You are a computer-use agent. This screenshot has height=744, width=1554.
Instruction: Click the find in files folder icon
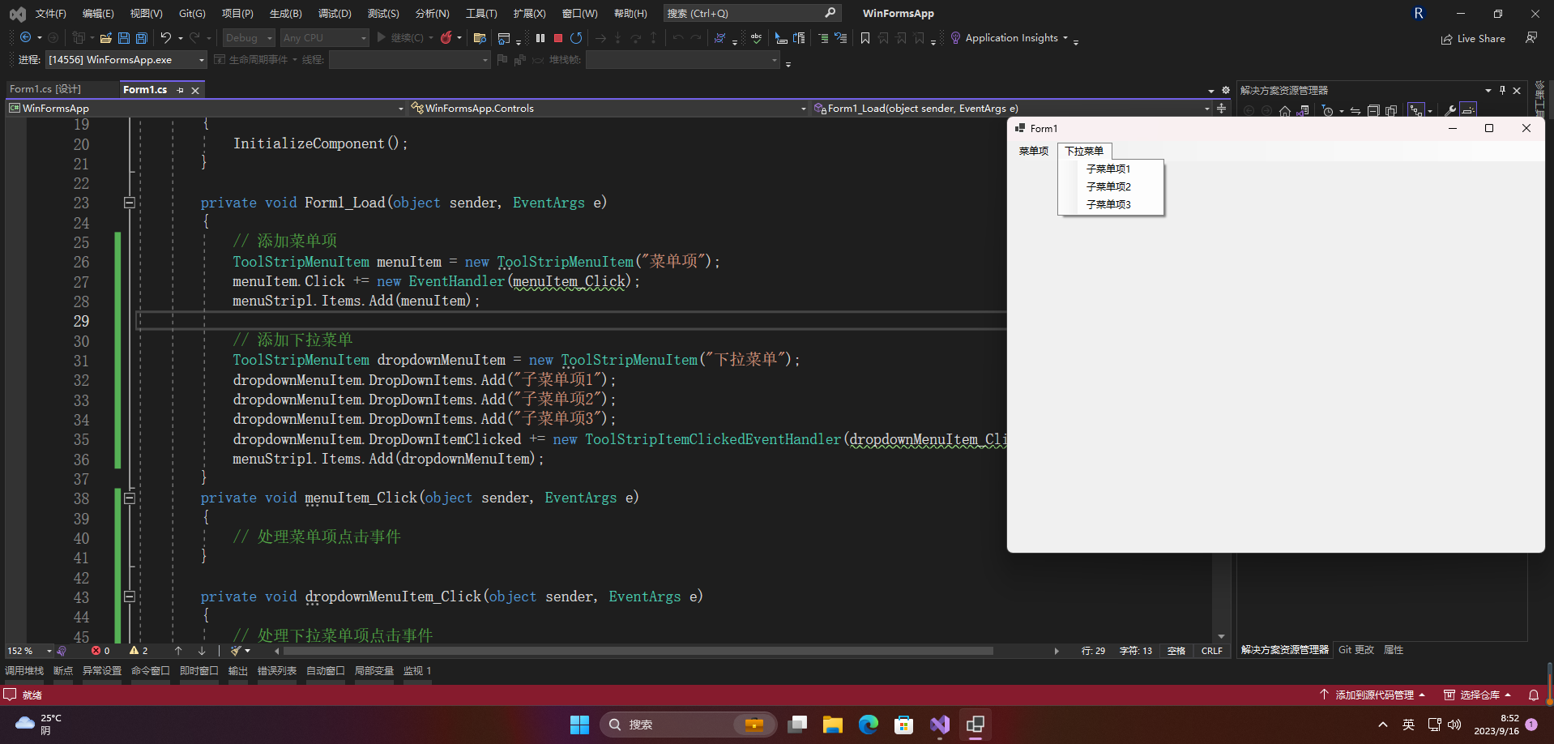pos(480,38)
